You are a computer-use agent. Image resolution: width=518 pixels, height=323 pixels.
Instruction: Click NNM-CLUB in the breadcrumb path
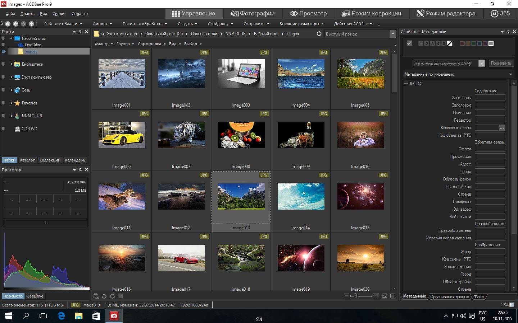point(235,34)
